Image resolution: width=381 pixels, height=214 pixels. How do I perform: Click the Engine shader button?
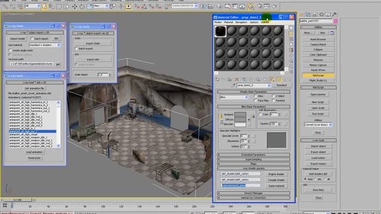[x=276, y=174]
